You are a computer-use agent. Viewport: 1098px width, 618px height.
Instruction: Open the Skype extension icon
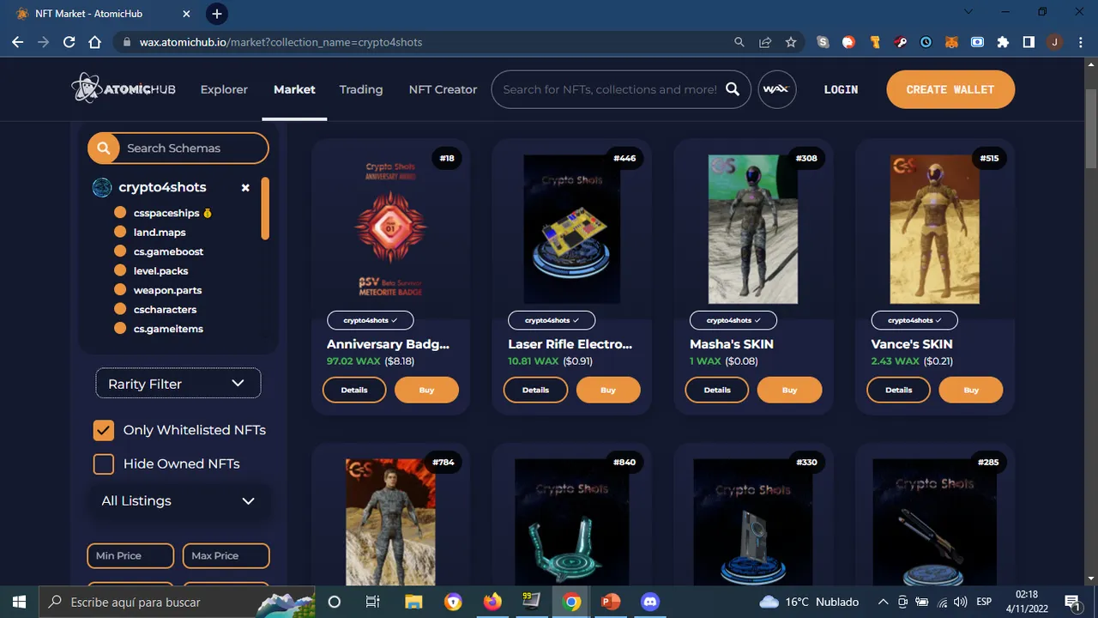click(823, 42)
